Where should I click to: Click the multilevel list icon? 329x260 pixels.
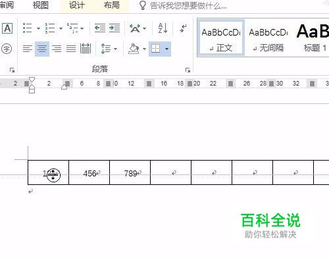(x=72, y=28)
